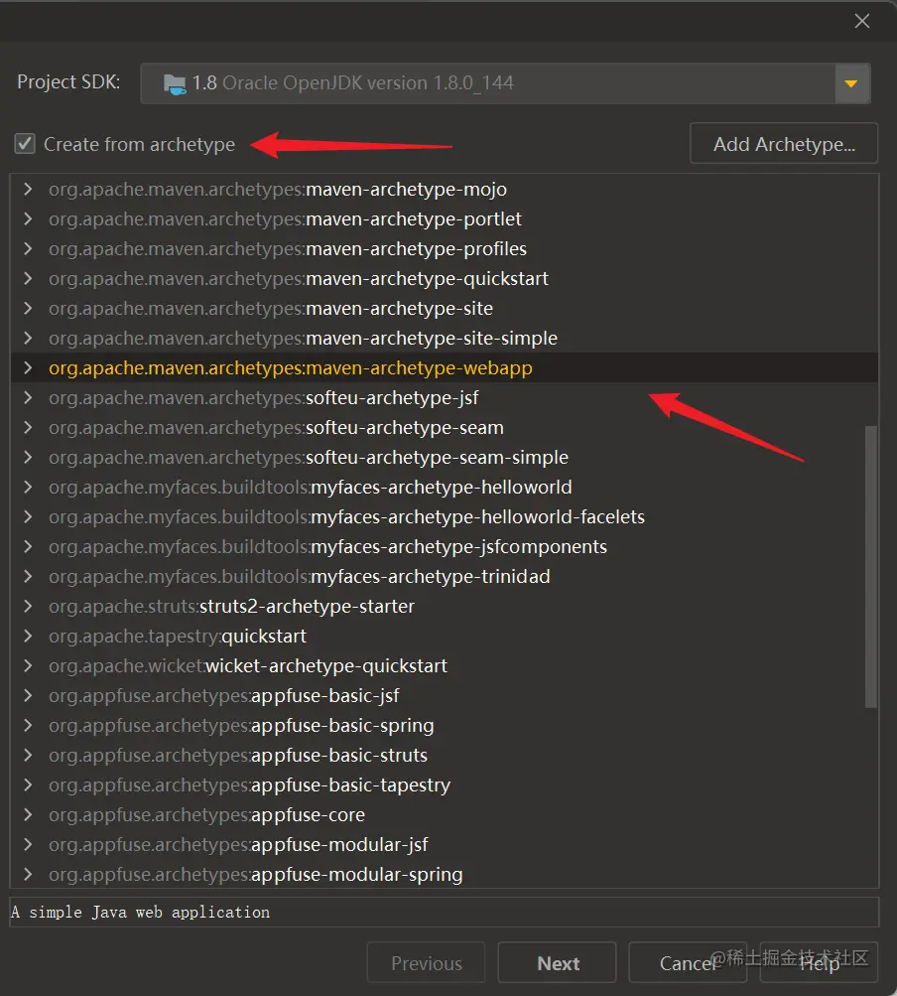
Task: Expand the softeu-archetype-seam-simple chevron
Action: click(x=28, y=458)
